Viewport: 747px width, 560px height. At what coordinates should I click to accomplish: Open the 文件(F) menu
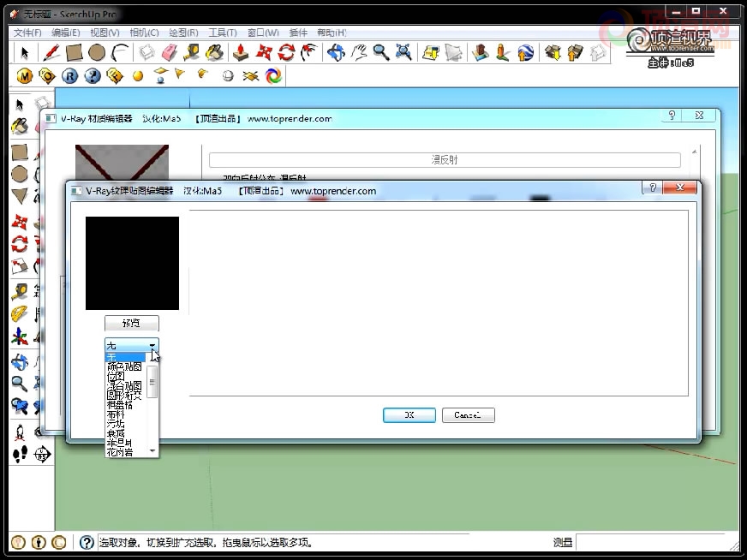pyautogui.click(x=27, y=33)
